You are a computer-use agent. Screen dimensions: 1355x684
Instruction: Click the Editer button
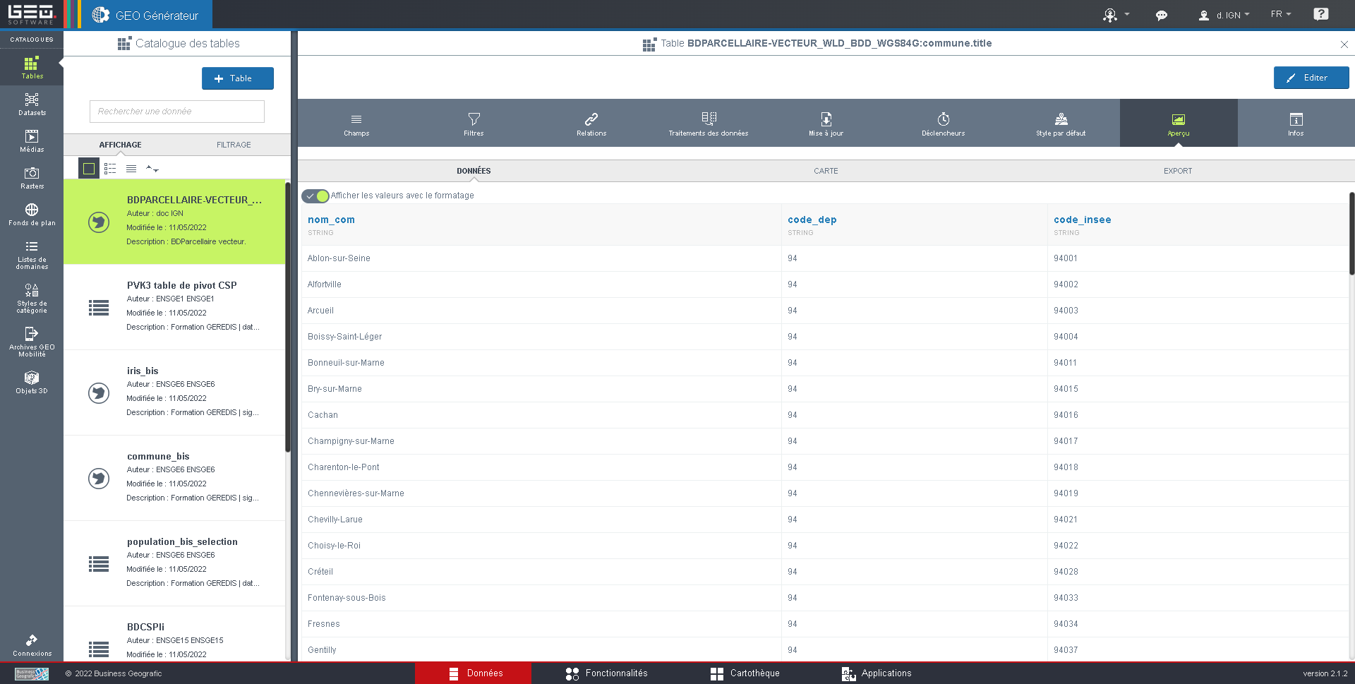[1311, 78]
